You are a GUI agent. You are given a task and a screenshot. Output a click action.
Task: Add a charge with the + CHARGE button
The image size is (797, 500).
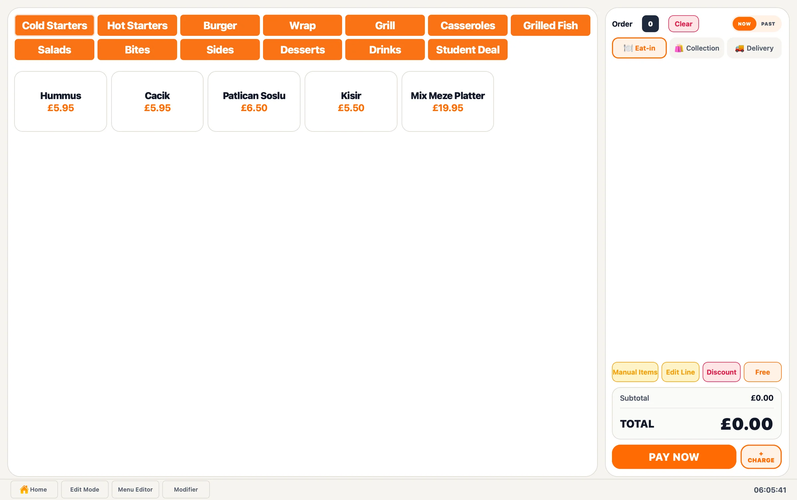tap(761, 457)
